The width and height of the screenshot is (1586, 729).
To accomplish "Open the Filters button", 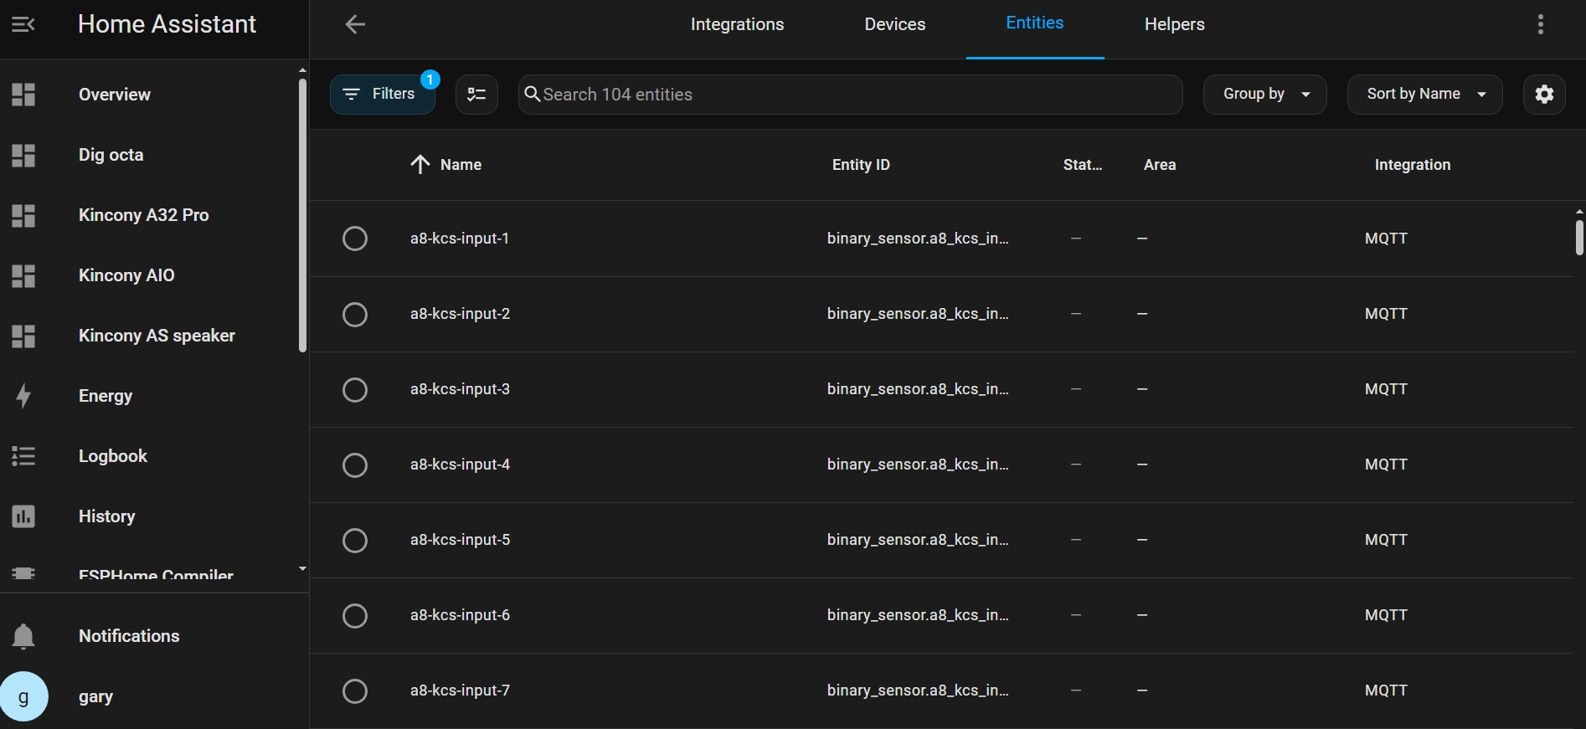I will pyautogui.click(x=382, y=95).
